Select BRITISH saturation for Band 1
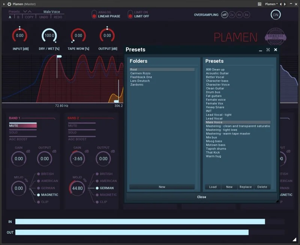This screenshot has height=245, width=300. [x=45, y=174]
